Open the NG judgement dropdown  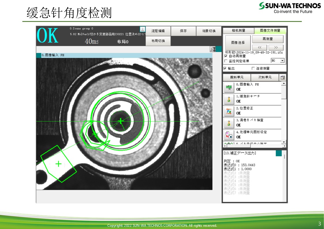tap(282, 61)
